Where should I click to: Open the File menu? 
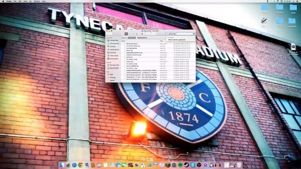coord(15,1)
